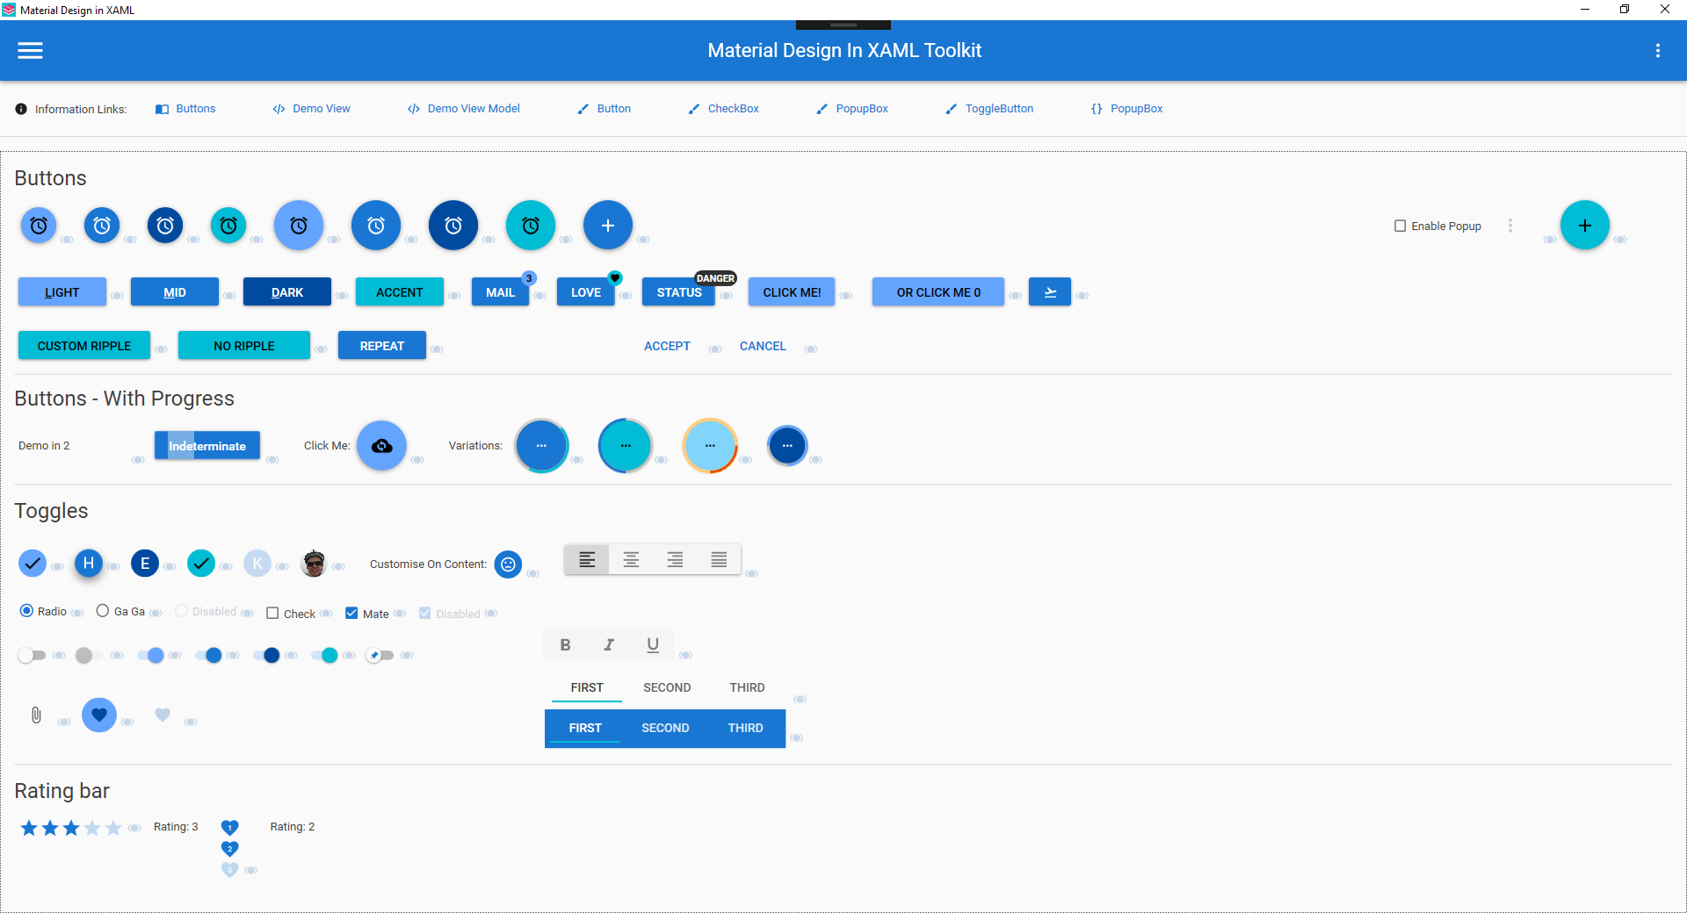Select justify text alignment
The width and height of the screenshot is (1687, 913).
(718, 559)
